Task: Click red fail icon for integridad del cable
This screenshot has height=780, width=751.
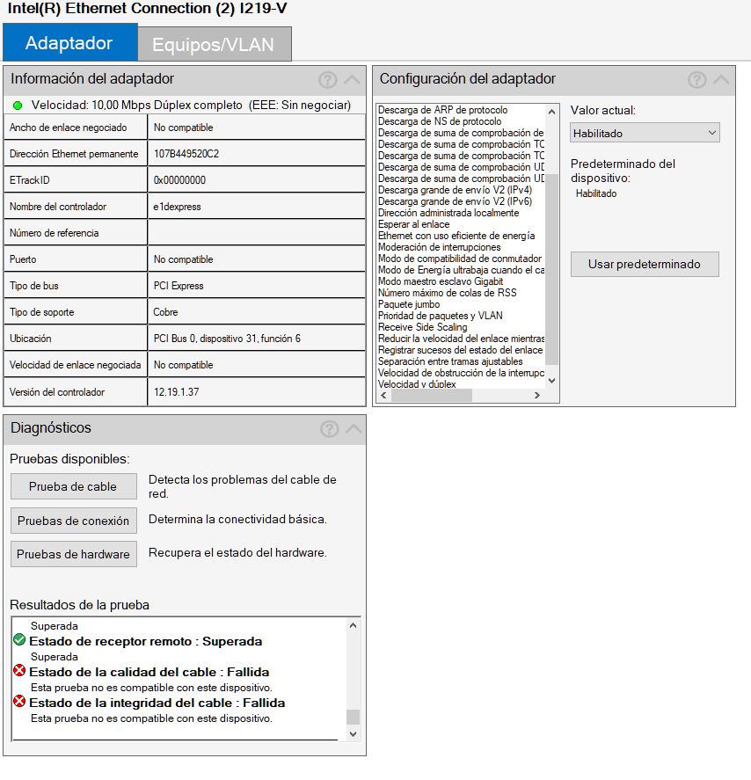Action: [19, 702]
